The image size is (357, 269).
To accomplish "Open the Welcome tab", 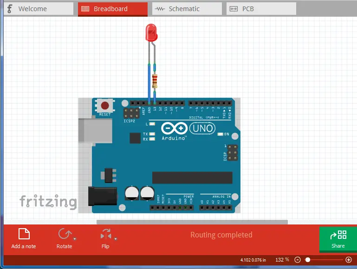I will [39, 9].
